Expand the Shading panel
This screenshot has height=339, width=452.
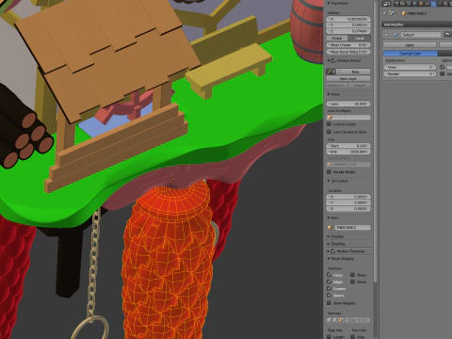click(x=329, y=244)
